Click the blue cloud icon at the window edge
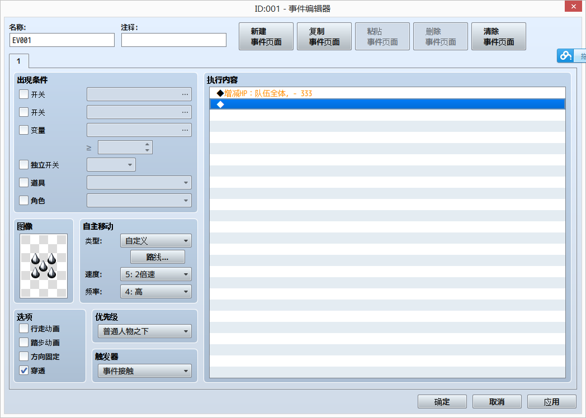This screenshot has height=418, width=586. tap(565, 56)
